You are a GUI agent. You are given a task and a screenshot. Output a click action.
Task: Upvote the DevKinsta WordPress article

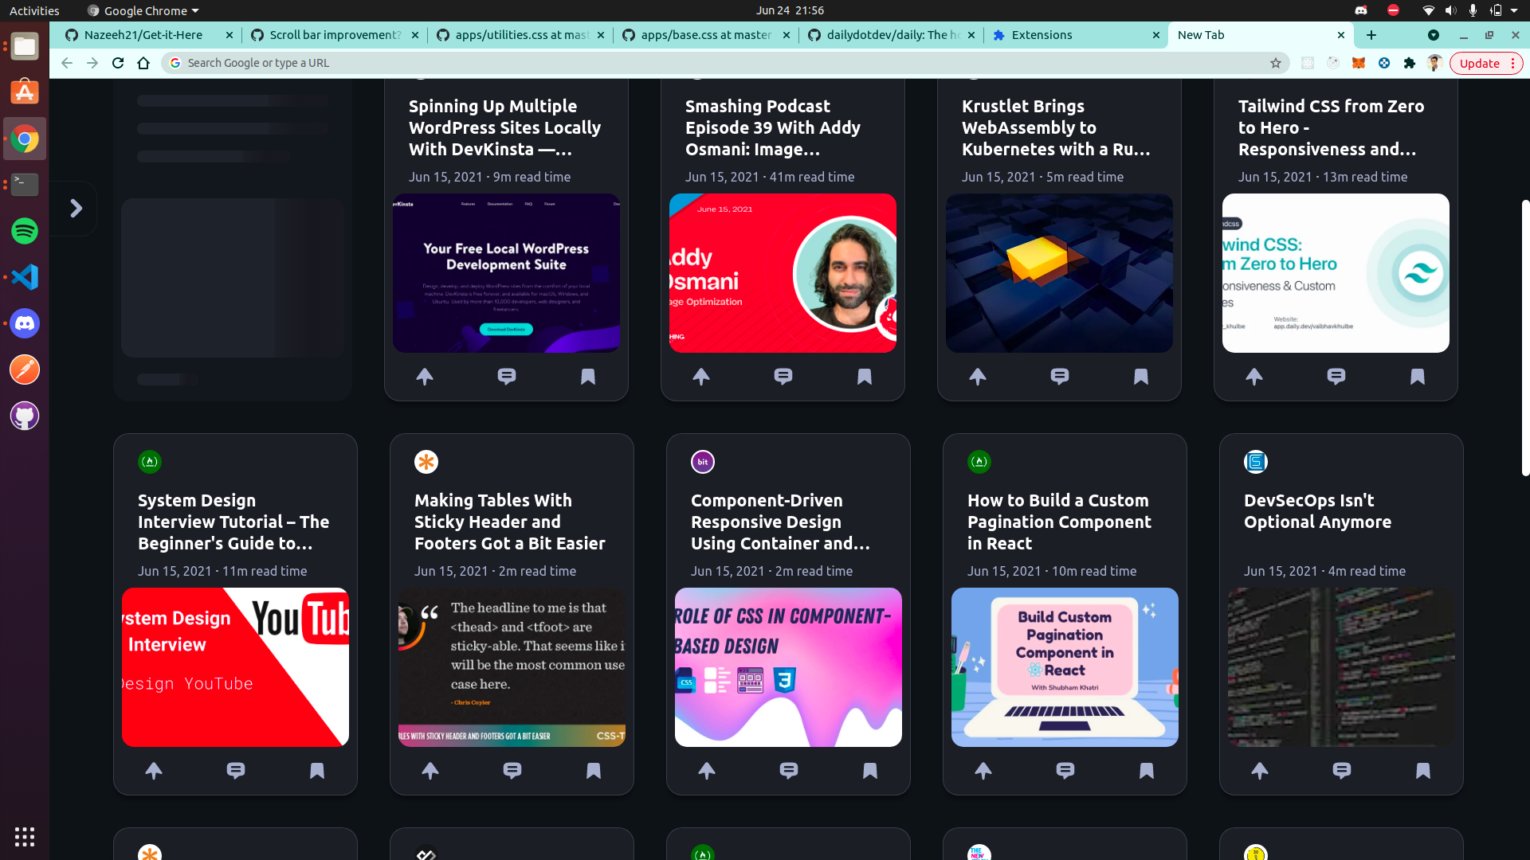[x=425, y=377]
